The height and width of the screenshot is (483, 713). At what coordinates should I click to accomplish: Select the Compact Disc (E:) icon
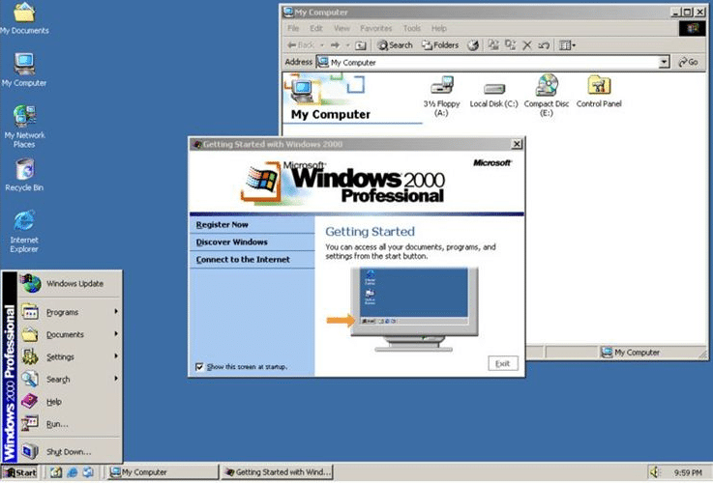tap(547, 96)
